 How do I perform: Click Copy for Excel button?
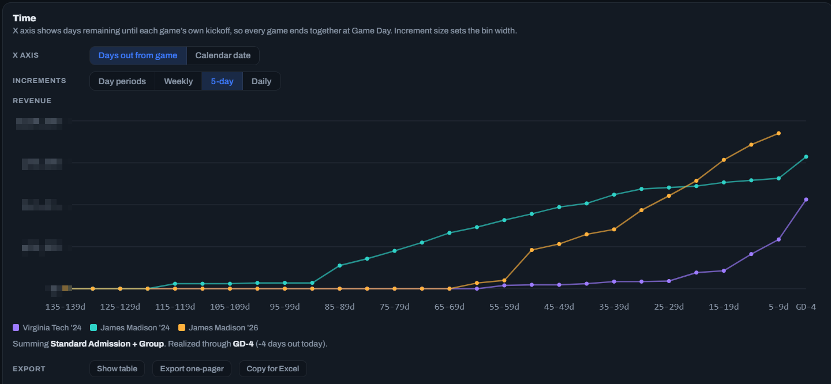coord(273,368)
